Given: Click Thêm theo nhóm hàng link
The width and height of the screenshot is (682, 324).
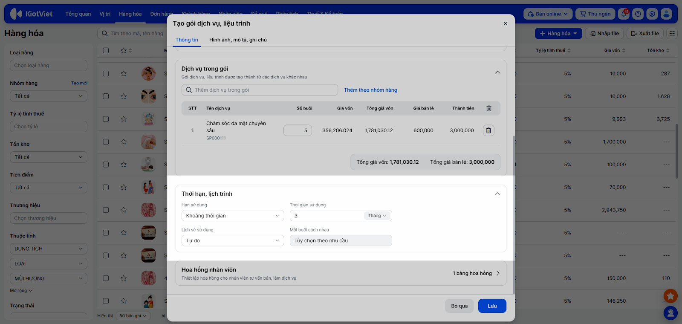Looking at the screenshot, I should (370, 90).
